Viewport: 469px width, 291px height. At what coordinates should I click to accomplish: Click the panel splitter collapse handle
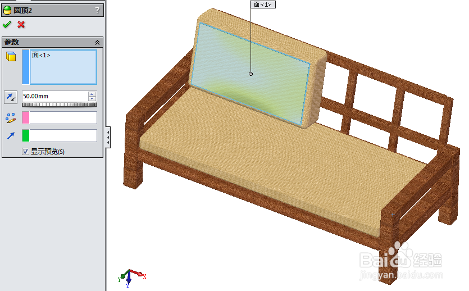click(108, 137)
